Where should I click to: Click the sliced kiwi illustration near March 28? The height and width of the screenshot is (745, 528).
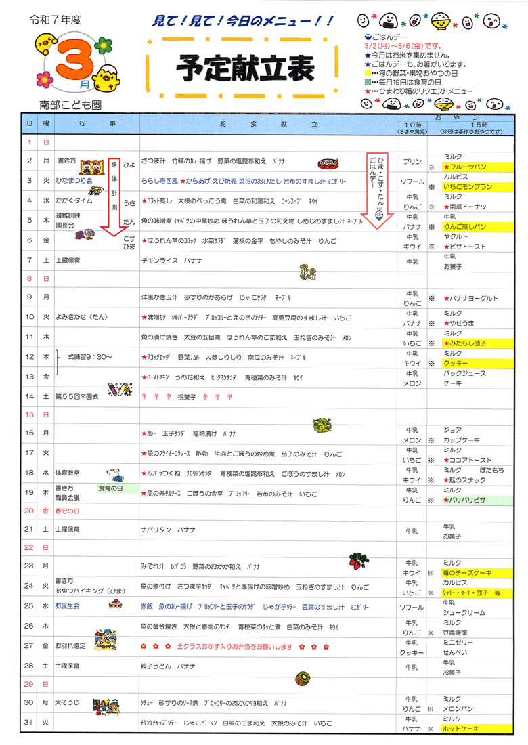pyautogui.click(x=303, y=677)
